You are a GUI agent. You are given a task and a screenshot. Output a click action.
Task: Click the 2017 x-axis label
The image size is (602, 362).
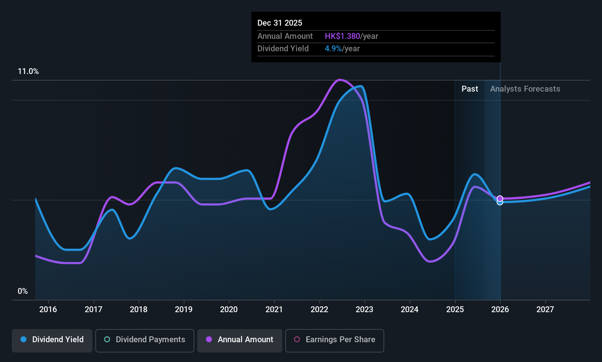click(93, 310)
